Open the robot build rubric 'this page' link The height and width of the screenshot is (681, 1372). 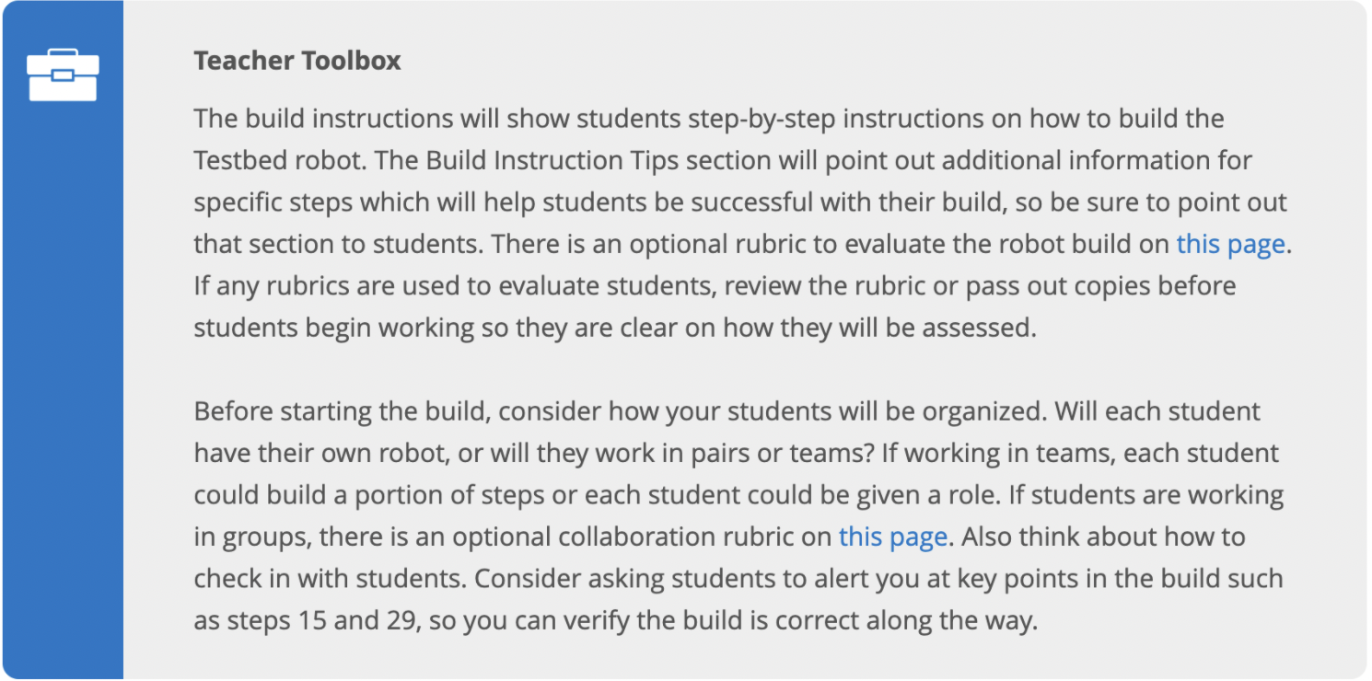point(1230,244)
